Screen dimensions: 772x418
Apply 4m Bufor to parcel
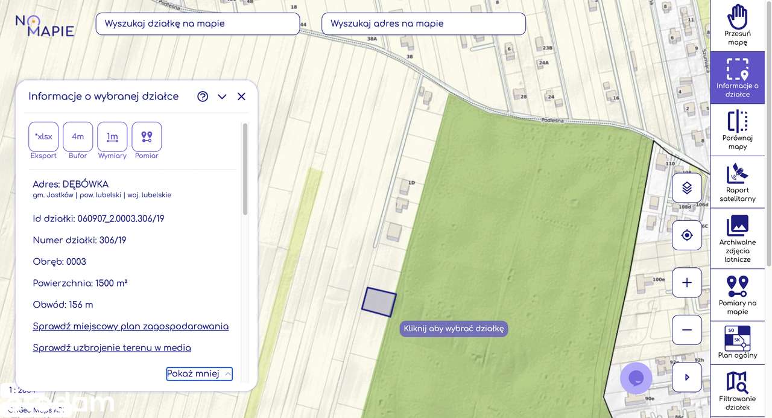point(78,136)
